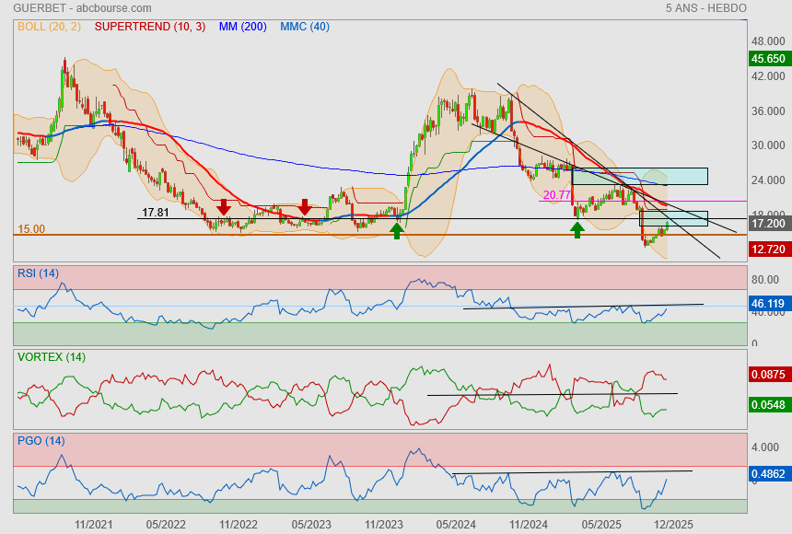Click the upper light blue rectangle zone

tap(640, 176)
